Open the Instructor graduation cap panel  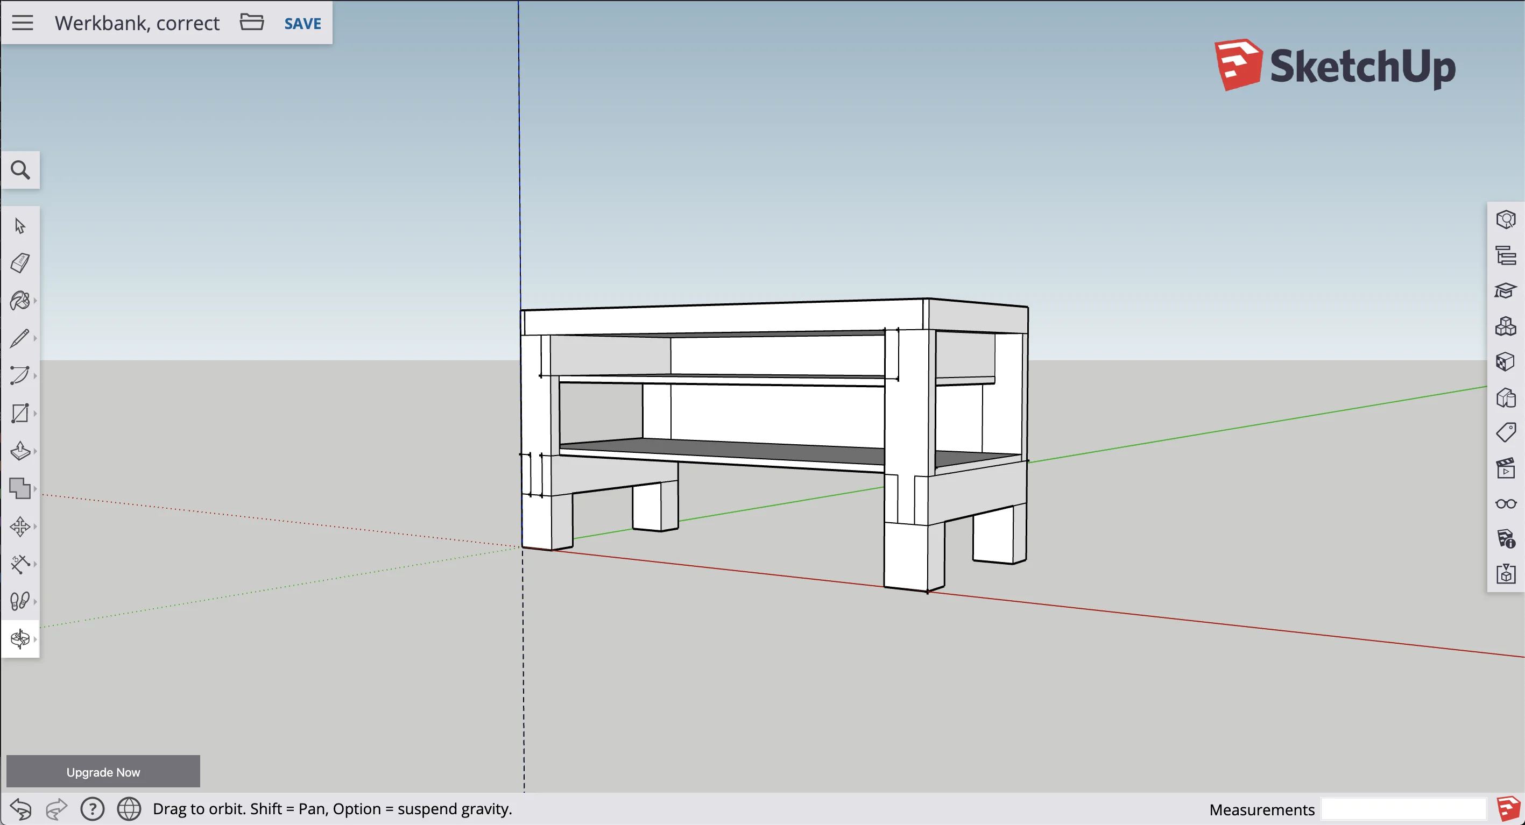1506,290
